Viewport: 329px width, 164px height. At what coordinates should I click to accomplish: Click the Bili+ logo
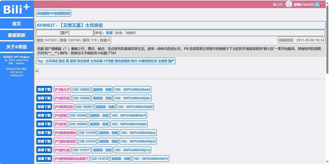(x=16, y=9)
